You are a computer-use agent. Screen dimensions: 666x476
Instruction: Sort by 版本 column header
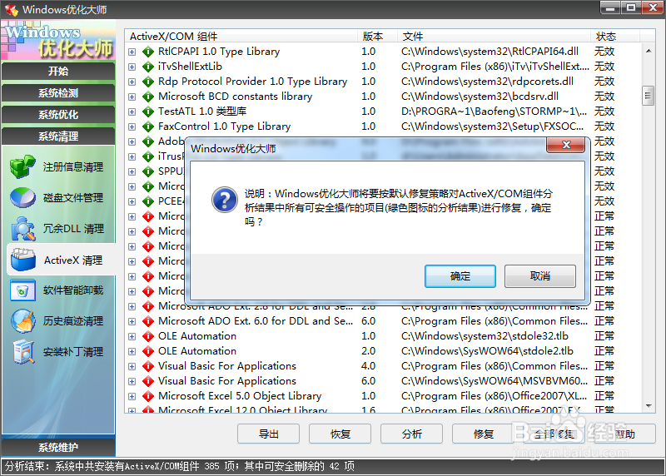point(377,36)
